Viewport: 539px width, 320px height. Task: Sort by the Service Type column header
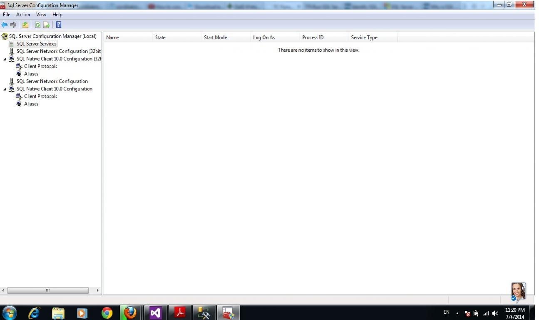[x=373, y=37]
